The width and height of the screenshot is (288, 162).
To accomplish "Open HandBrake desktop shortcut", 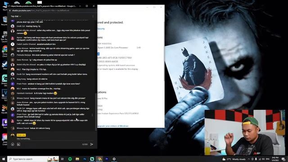I will tap(4, 109).
